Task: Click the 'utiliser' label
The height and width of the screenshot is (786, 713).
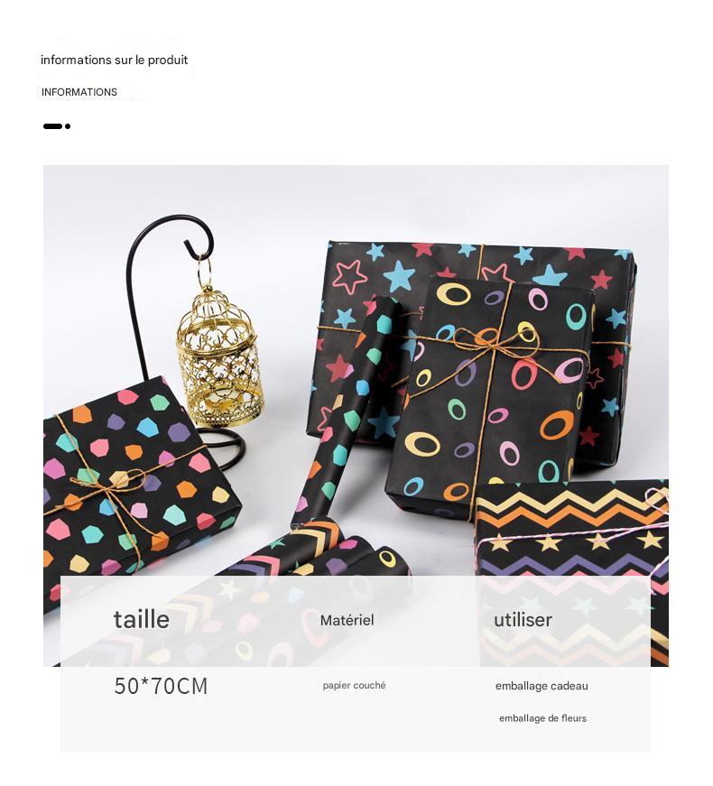Action: pyautogui.click(x=523, y=620)
